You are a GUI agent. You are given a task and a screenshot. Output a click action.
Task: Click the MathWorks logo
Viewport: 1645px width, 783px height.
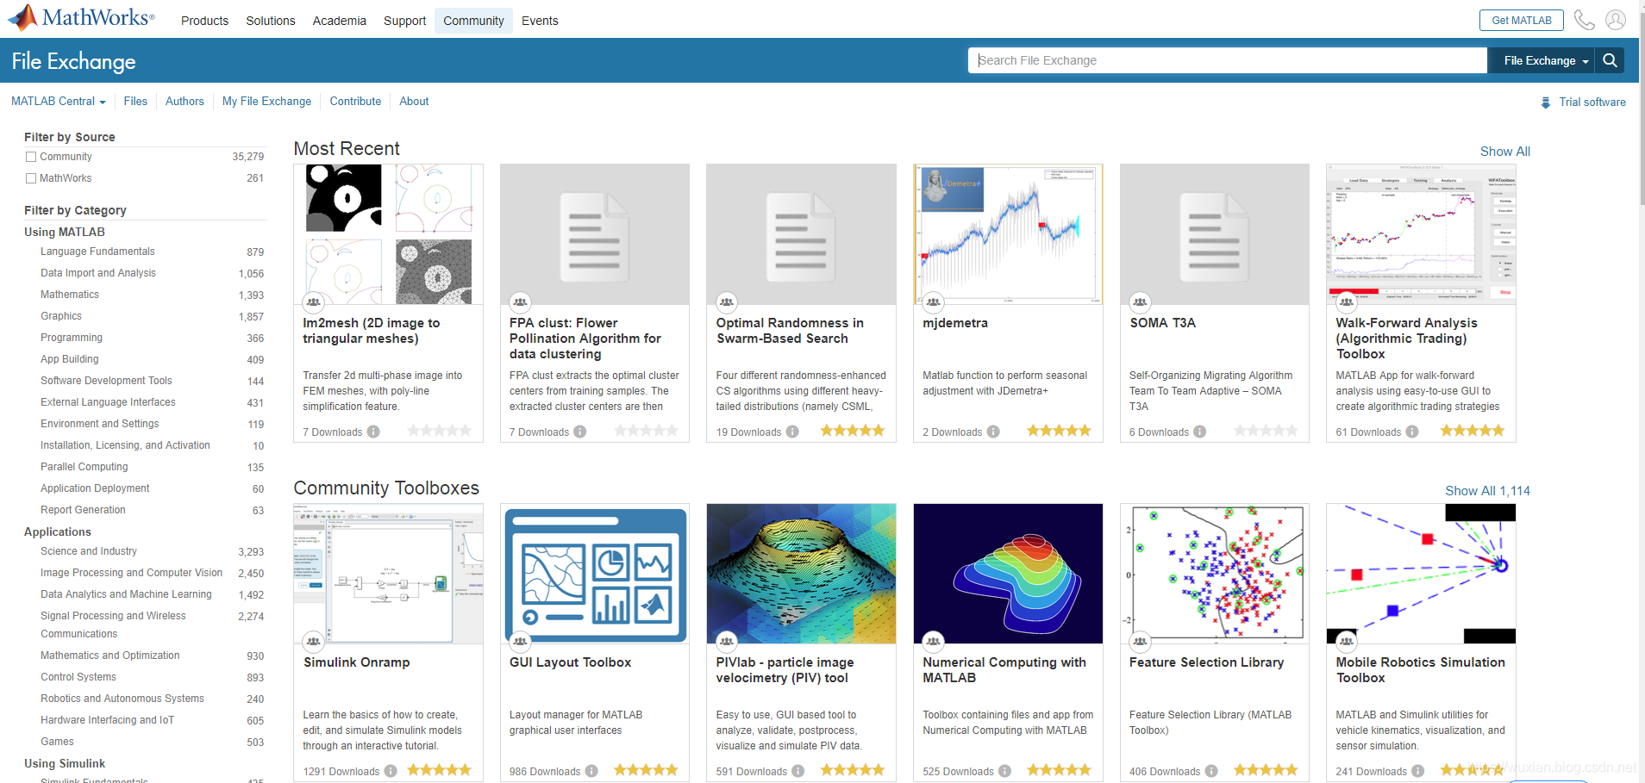point(81,17)
